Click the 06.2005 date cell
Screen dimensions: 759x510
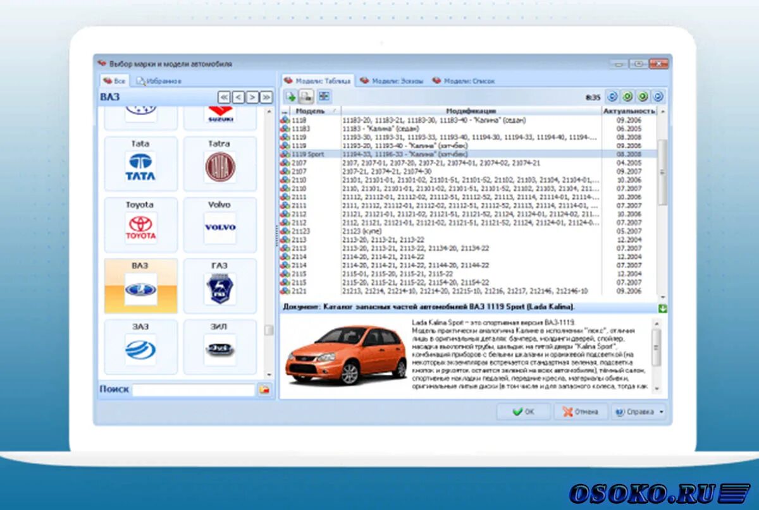(x=629, y=128)
